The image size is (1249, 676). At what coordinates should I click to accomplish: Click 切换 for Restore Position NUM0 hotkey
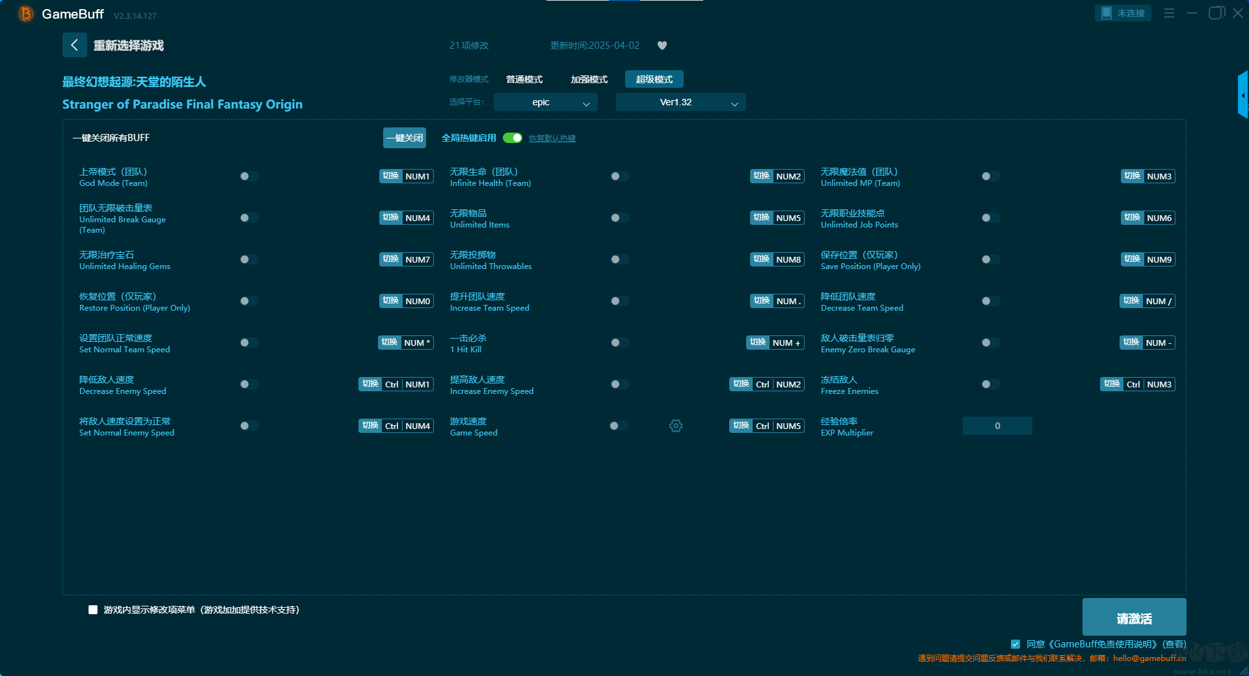(x=390, y=301)
